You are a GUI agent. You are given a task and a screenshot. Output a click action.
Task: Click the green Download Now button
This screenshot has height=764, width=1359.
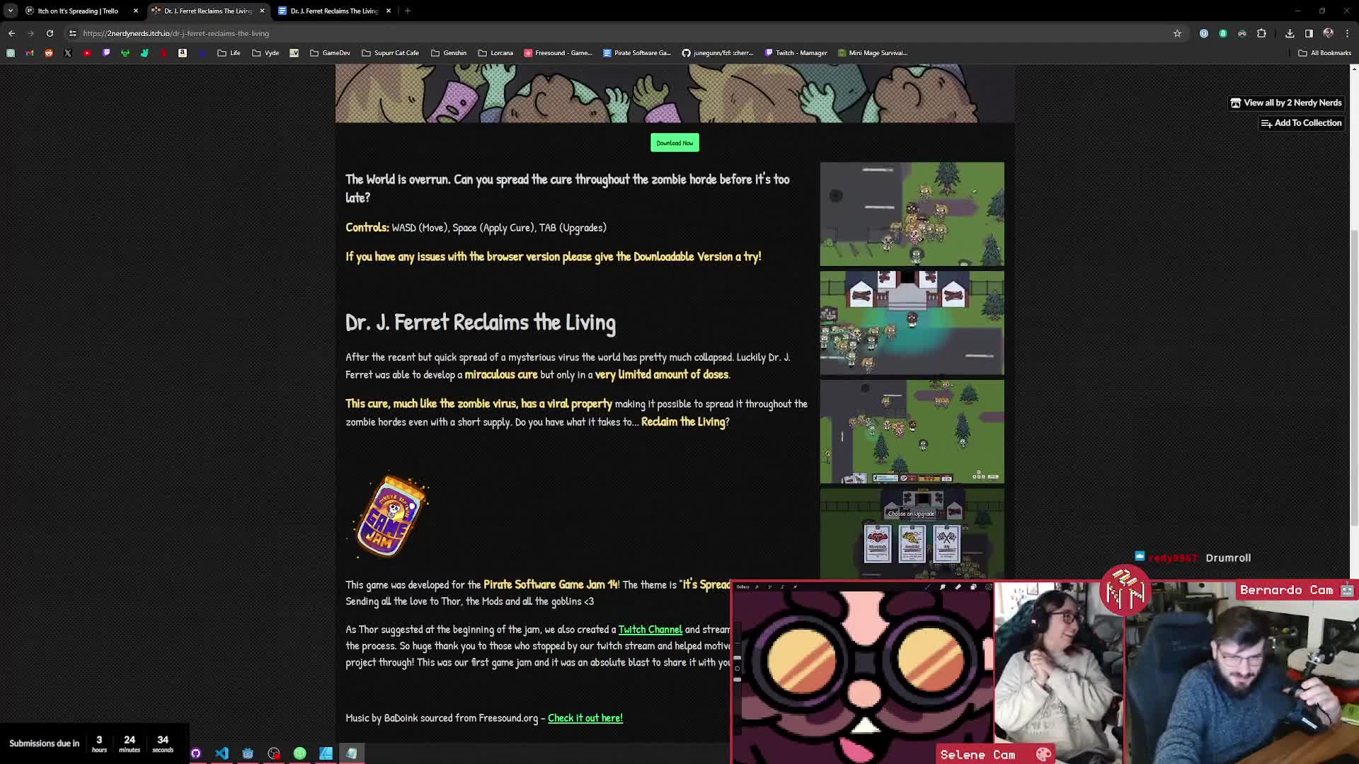coord(675,143)
